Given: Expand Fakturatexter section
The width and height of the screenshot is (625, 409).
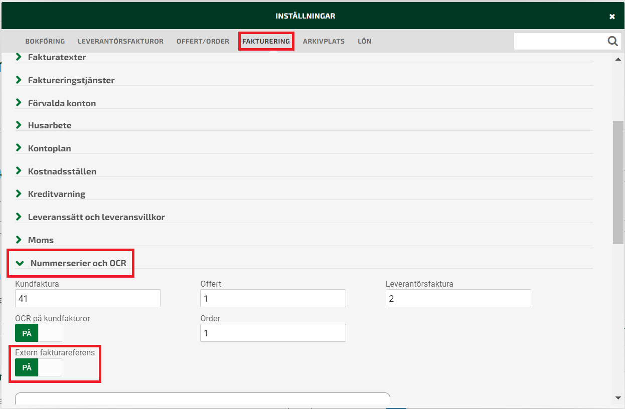Looking at the screenshot, I should pos(19,57).
